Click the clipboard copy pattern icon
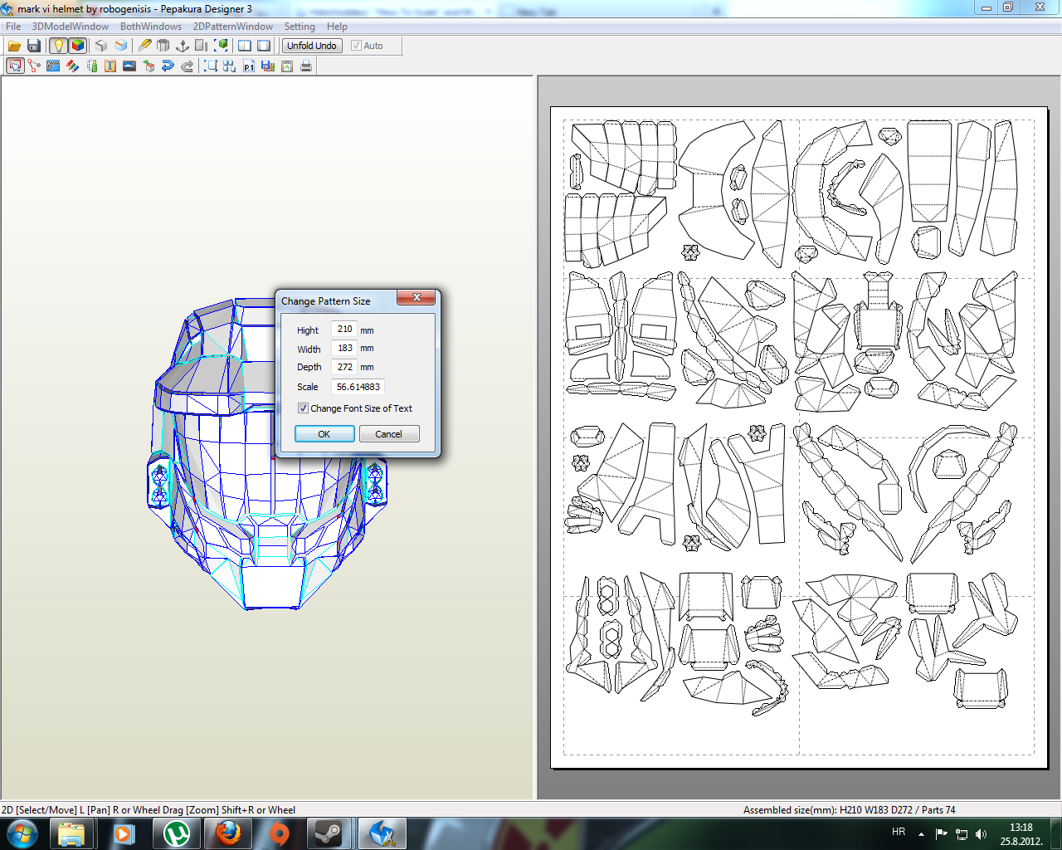This screenshot has height=850, width=1062. coord(287,66)
